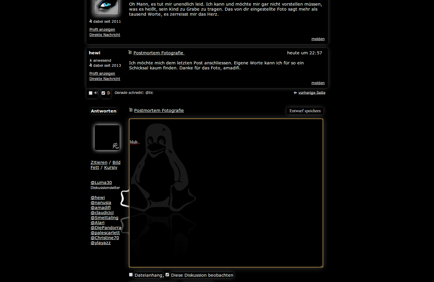
Task: Click inside the reply text area
Action: tap(226, 193)
